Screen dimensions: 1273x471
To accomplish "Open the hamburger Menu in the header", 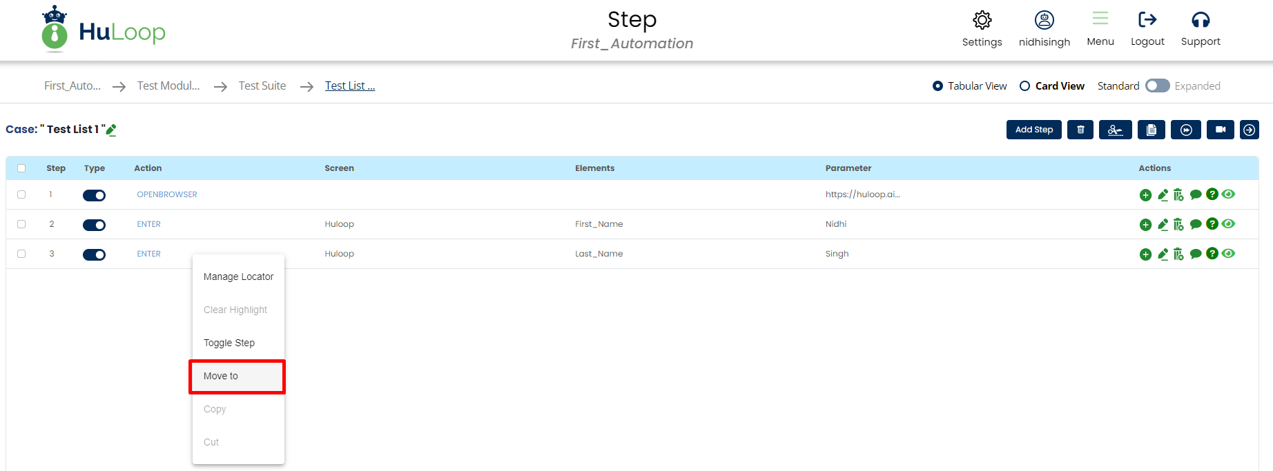I will pyautogui.click(x=1100, y=19).
